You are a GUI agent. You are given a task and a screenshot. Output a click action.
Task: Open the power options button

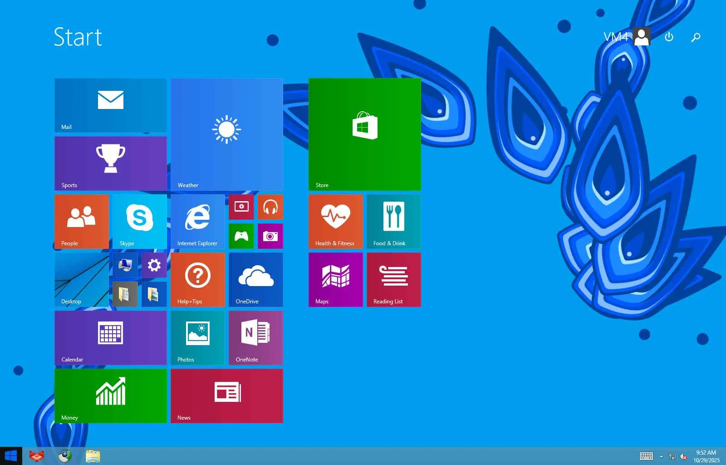pos(669,37)
